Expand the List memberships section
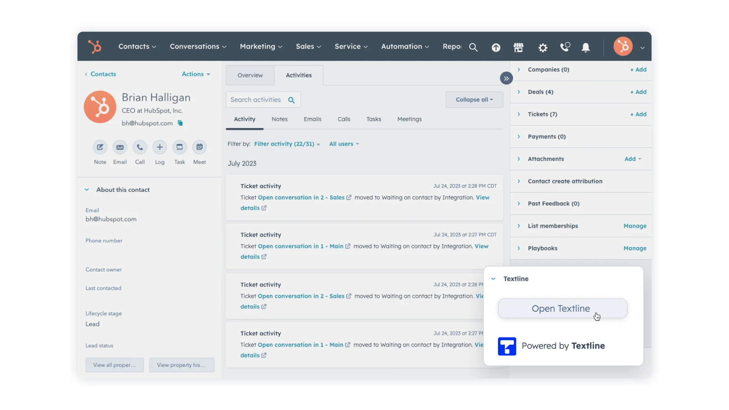 [519, 226]
